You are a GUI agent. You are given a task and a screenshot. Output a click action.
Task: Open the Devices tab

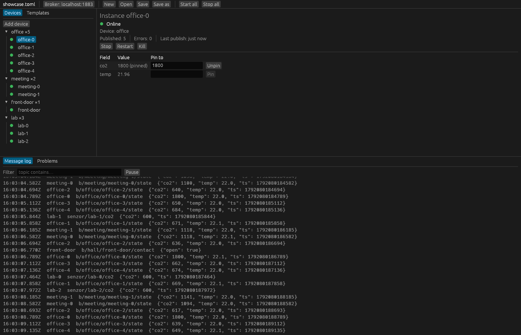[13, 13]
